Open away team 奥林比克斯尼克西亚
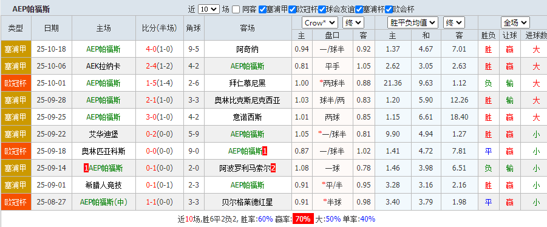The width and height of the screenshot is (547, 227). (x=247, y=100)
